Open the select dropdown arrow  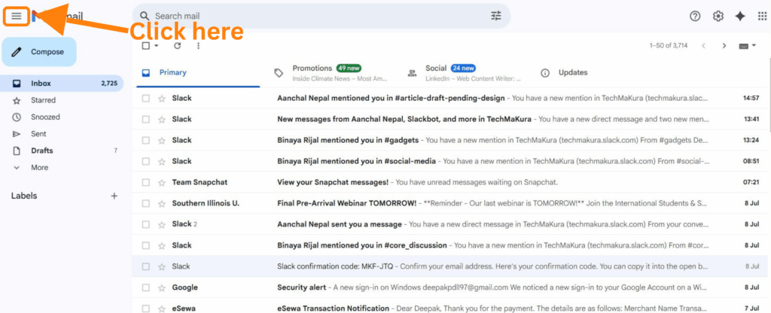click(x=157, y=46)
